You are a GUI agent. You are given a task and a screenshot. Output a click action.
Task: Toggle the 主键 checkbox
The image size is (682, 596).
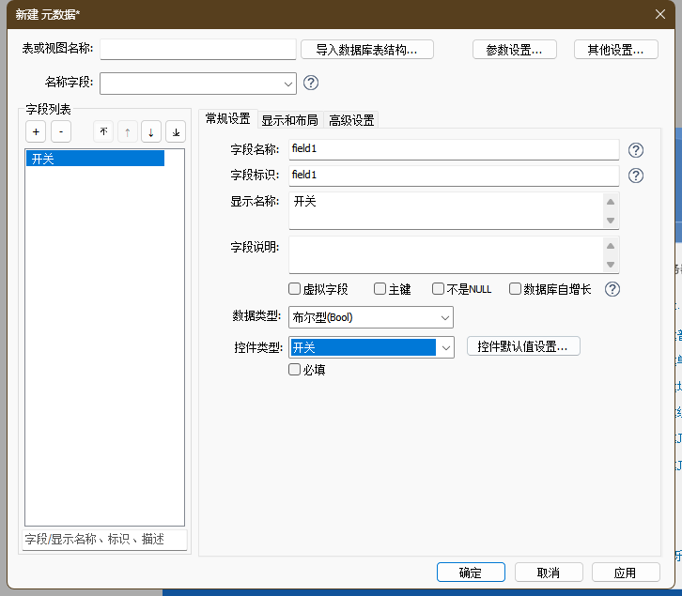pyautogui.click(x=380, y=289)
